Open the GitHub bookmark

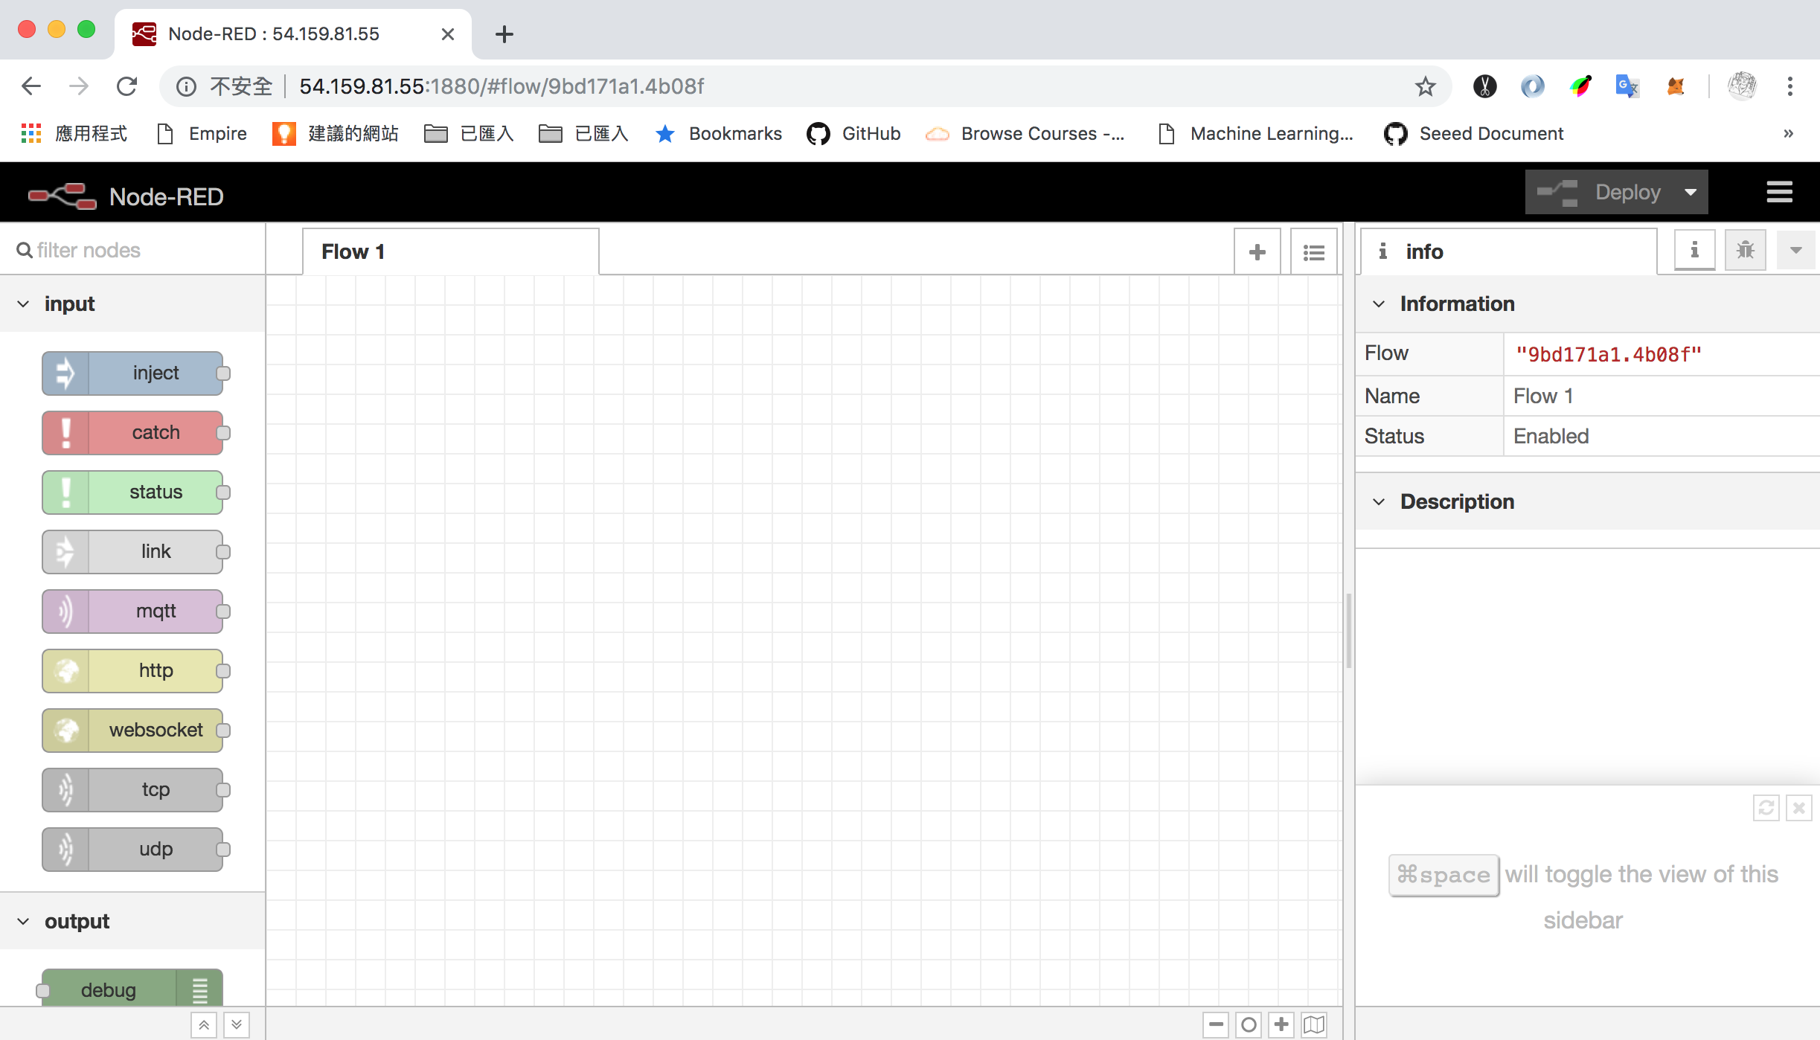(x=854, y=134)
